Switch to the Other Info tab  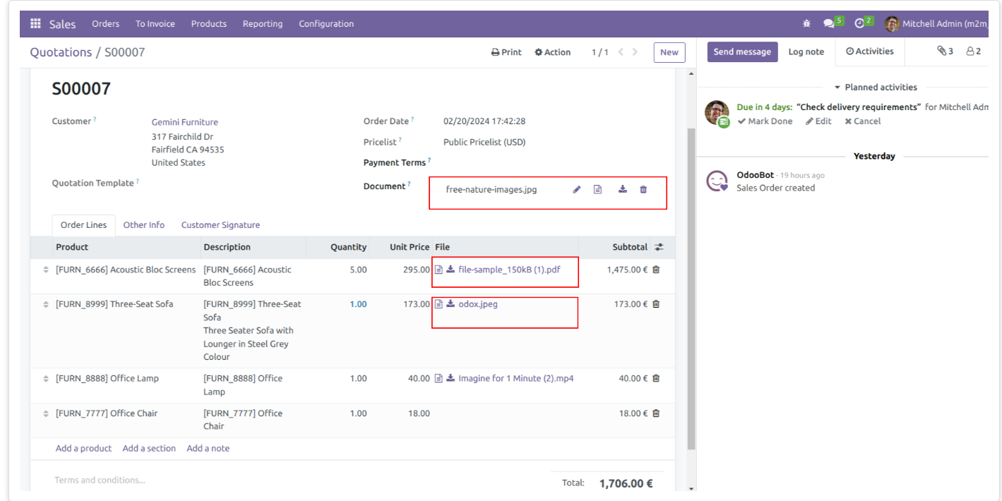[144, 224]
